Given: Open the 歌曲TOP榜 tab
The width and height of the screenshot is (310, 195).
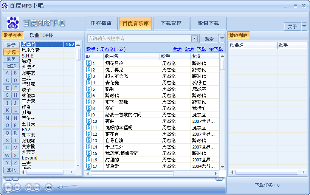Looking at the screenshot, I should pos(41,35).
